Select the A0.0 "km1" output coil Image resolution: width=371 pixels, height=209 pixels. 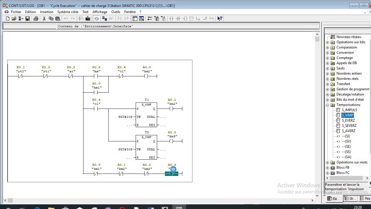[146, 76]
